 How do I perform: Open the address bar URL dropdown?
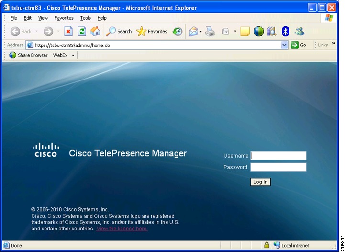pyautogui.click(x=284, y=45)
